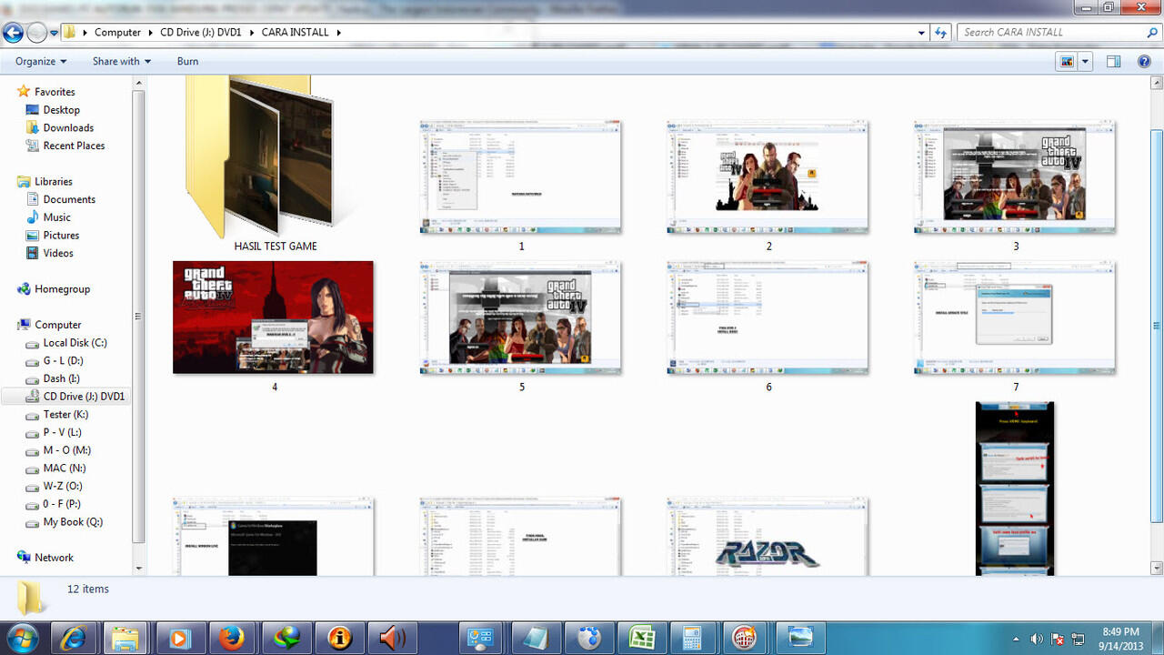Open the address bar history dropdown
Image resolution: width=1164 pixels, height=655 pixels.
pyautogui.click(x=922, y=32)
